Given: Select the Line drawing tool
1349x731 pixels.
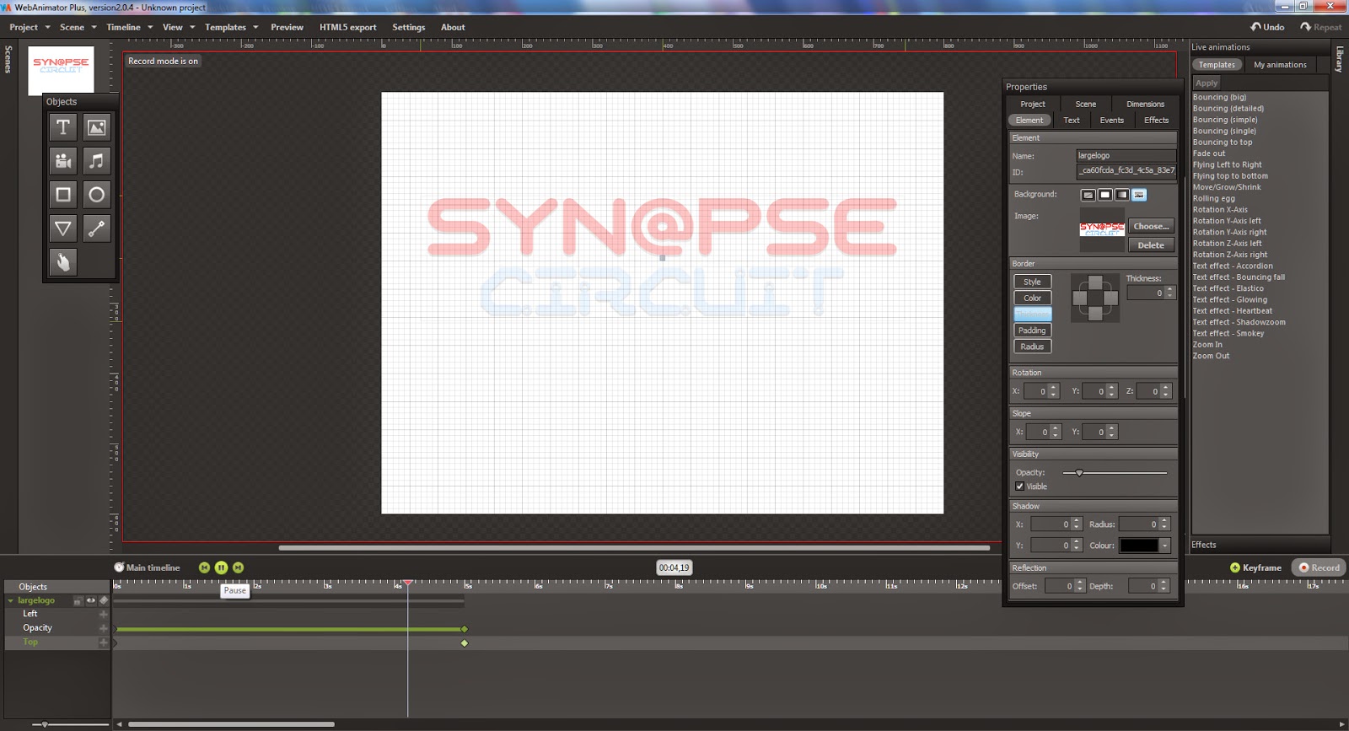Looking at the screenshot, I should (97, 228).
